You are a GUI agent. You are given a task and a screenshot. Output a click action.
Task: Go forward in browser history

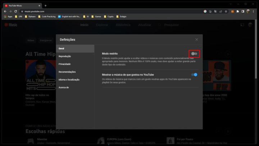pos(10,12)
